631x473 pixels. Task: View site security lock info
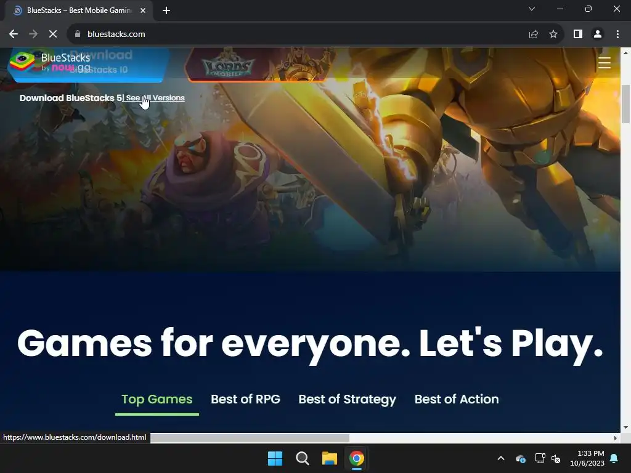78,34
